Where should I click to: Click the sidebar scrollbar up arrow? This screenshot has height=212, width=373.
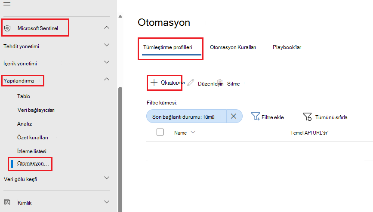pos(120,16)
